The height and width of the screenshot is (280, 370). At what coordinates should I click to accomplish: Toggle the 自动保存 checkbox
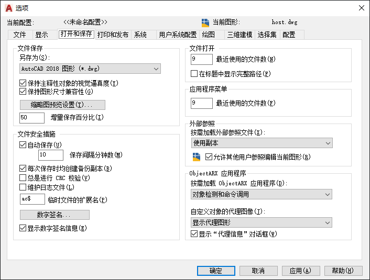coord(23,145)
